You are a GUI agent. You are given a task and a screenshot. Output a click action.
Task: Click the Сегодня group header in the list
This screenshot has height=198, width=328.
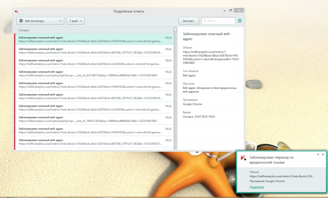(x=24, y=30)
